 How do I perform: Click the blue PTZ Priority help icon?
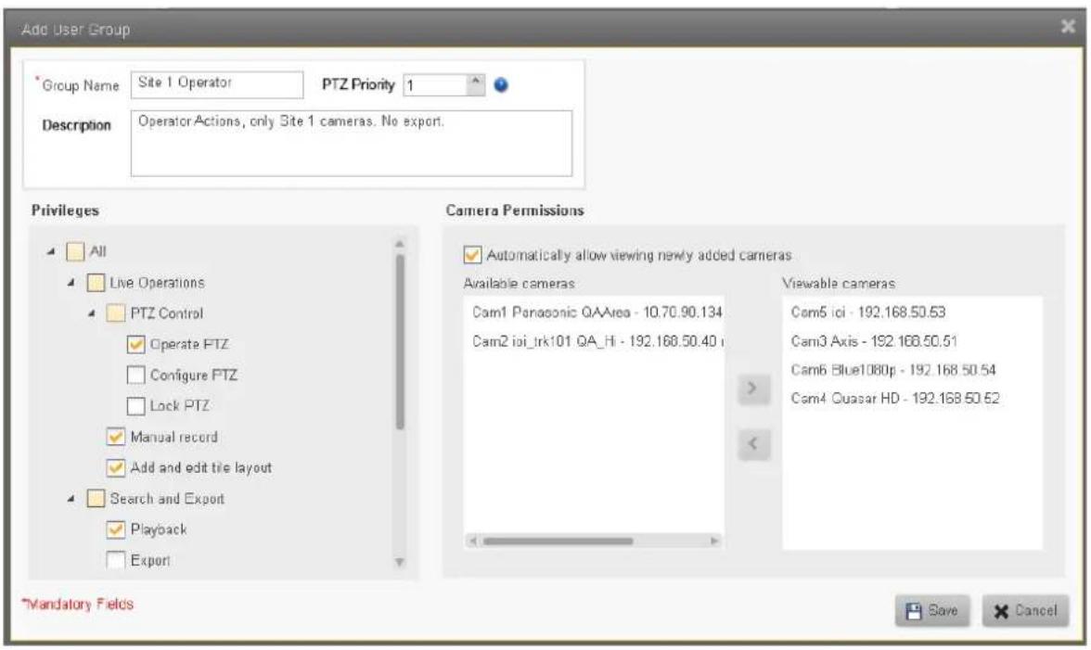[x=501, y=84]
